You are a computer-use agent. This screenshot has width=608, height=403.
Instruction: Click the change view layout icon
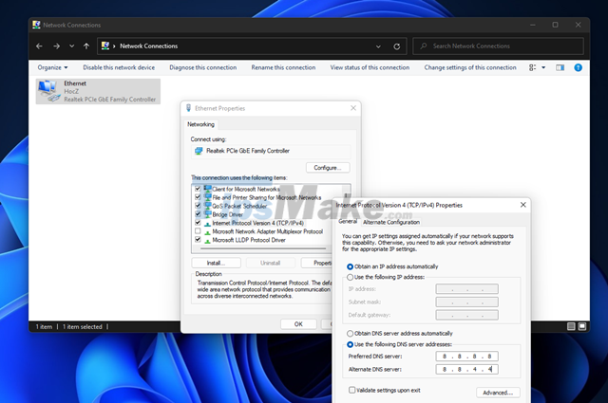(532, 67)
